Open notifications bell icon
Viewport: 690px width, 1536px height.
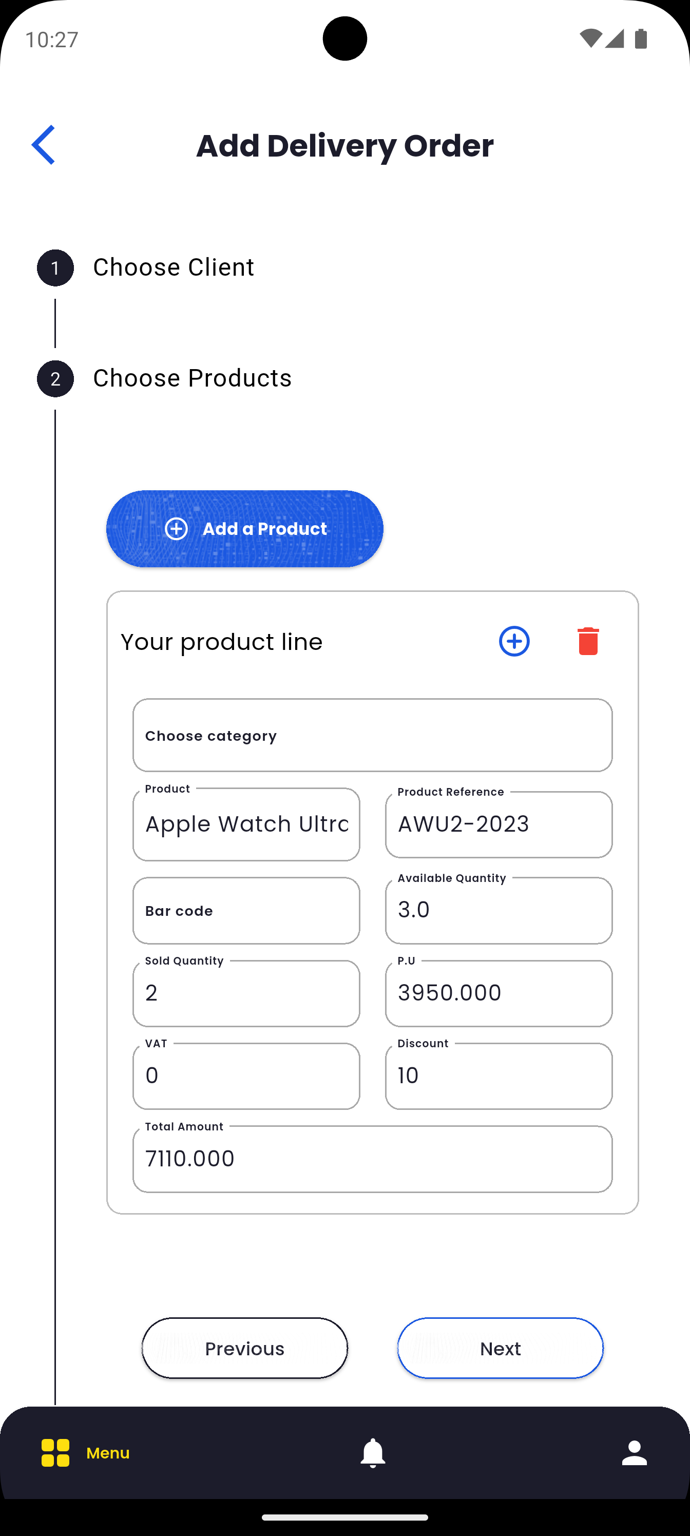[373, 1452]
